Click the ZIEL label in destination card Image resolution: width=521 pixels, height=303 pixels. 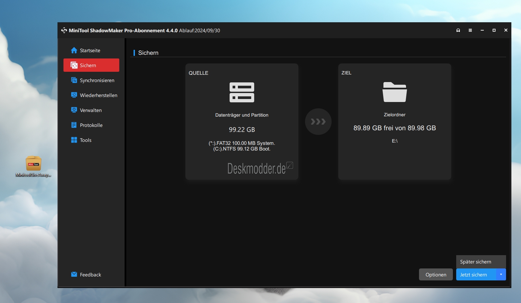(x=346, y=73)
